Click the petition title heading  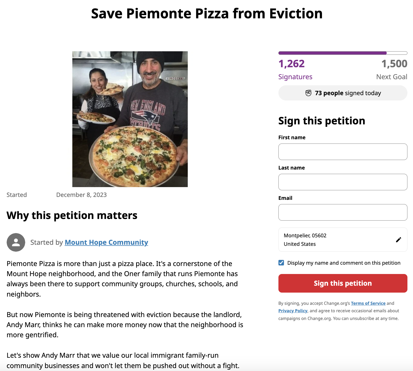(206, 14)
